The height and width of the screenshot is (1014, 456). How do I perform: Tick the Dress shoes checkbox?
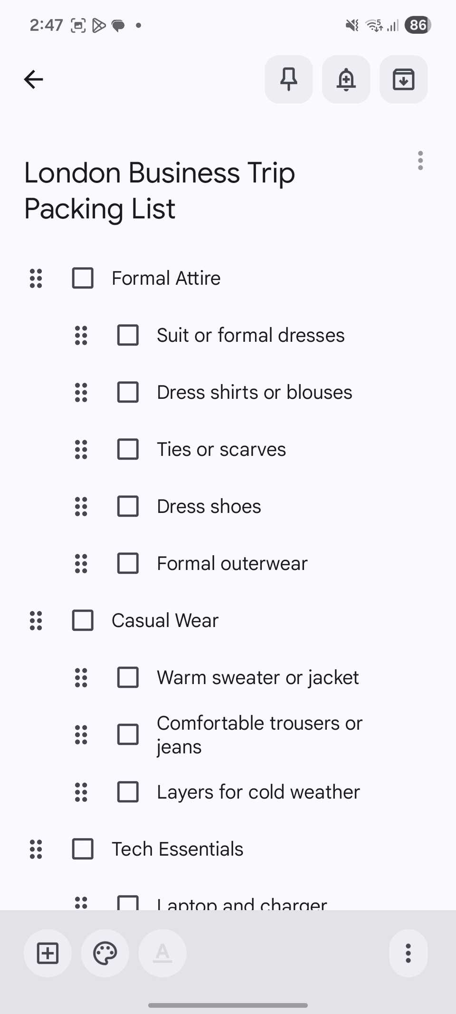point(128,506)
